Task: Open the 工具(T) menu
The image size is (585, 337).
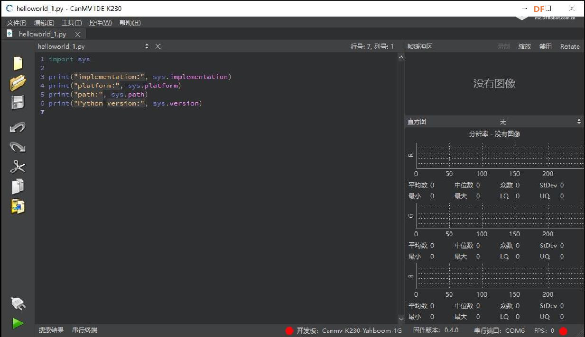Action: pos(72,23)
